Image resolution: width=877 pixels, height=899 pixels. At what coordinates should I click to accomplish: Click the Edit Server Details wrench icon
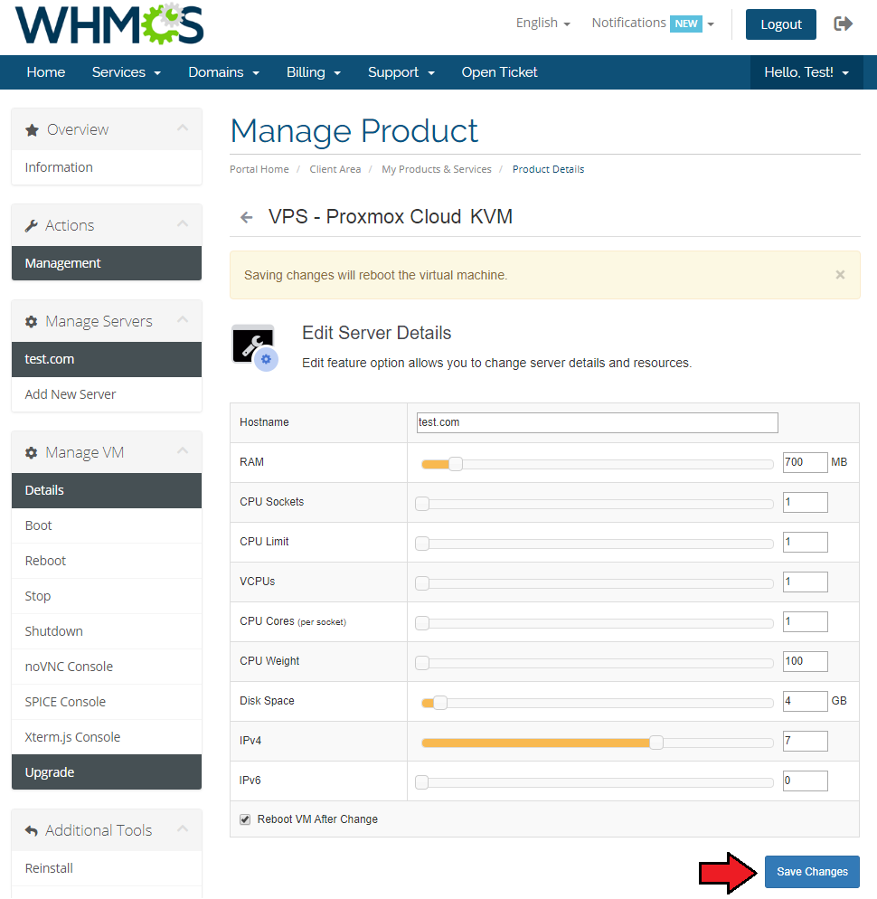click(x=254, y=347)
